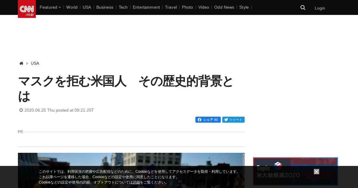358x188 pixels.
Task: Click the USA breadcrumb link
Action: [x=35, y=63]
